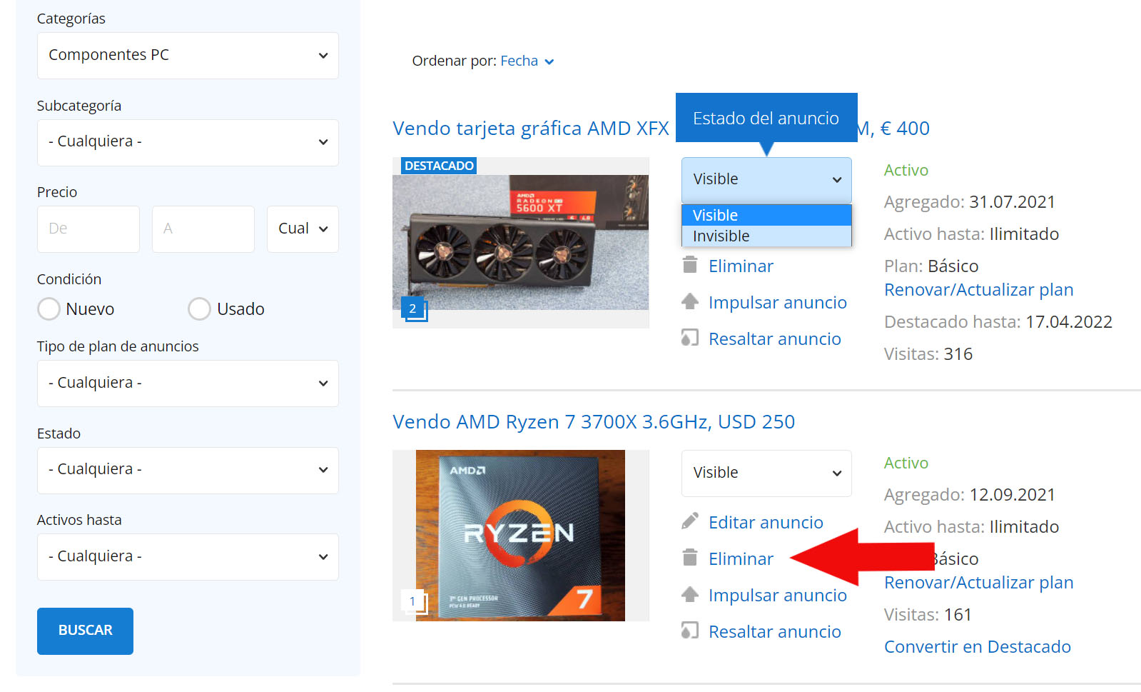Open the Vendo tarjeta gráfica AMD XFX title
Image resolution: width=1141 pixels, height=692 pixels.
click(x=531, y=129)
